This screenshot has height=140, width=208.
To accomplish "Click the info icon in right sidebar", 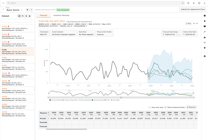I will coord(205,16).
